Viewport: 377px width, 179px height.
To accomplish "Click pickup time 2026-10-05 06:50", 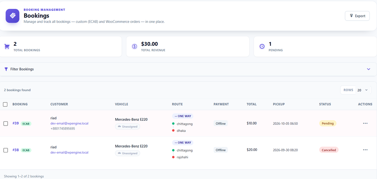I will 285,123.
